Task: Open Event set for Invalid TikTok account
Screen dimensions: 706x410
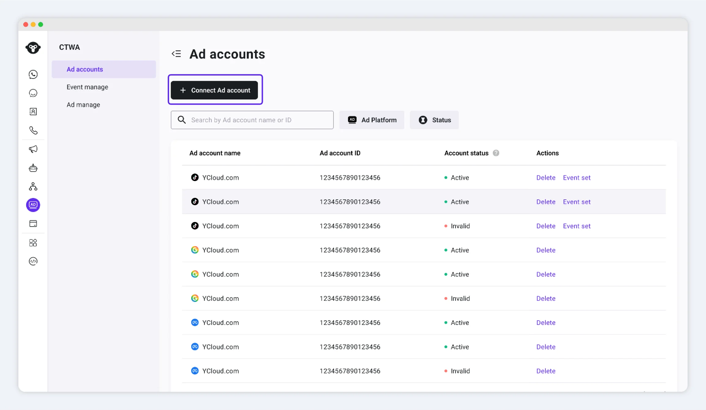Action: coord(577,226)
